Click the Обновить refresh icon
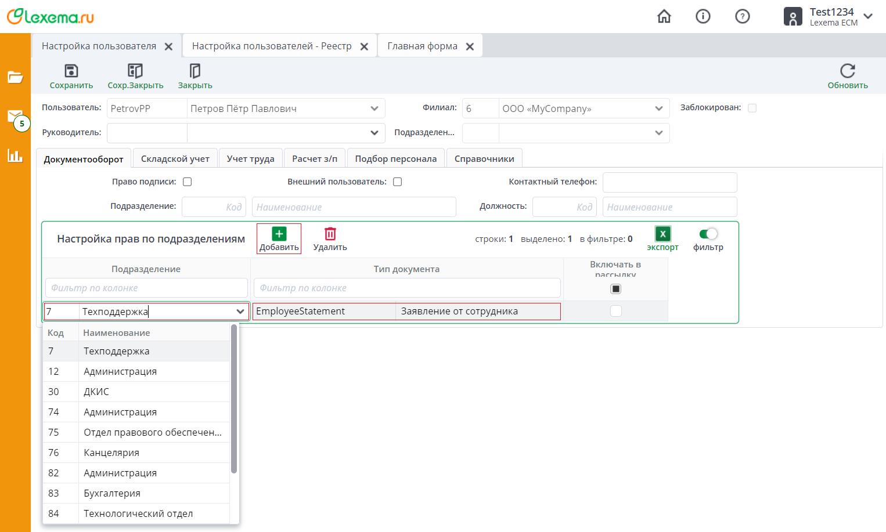The width and height of the screenshot is (886, 532). 847,71
